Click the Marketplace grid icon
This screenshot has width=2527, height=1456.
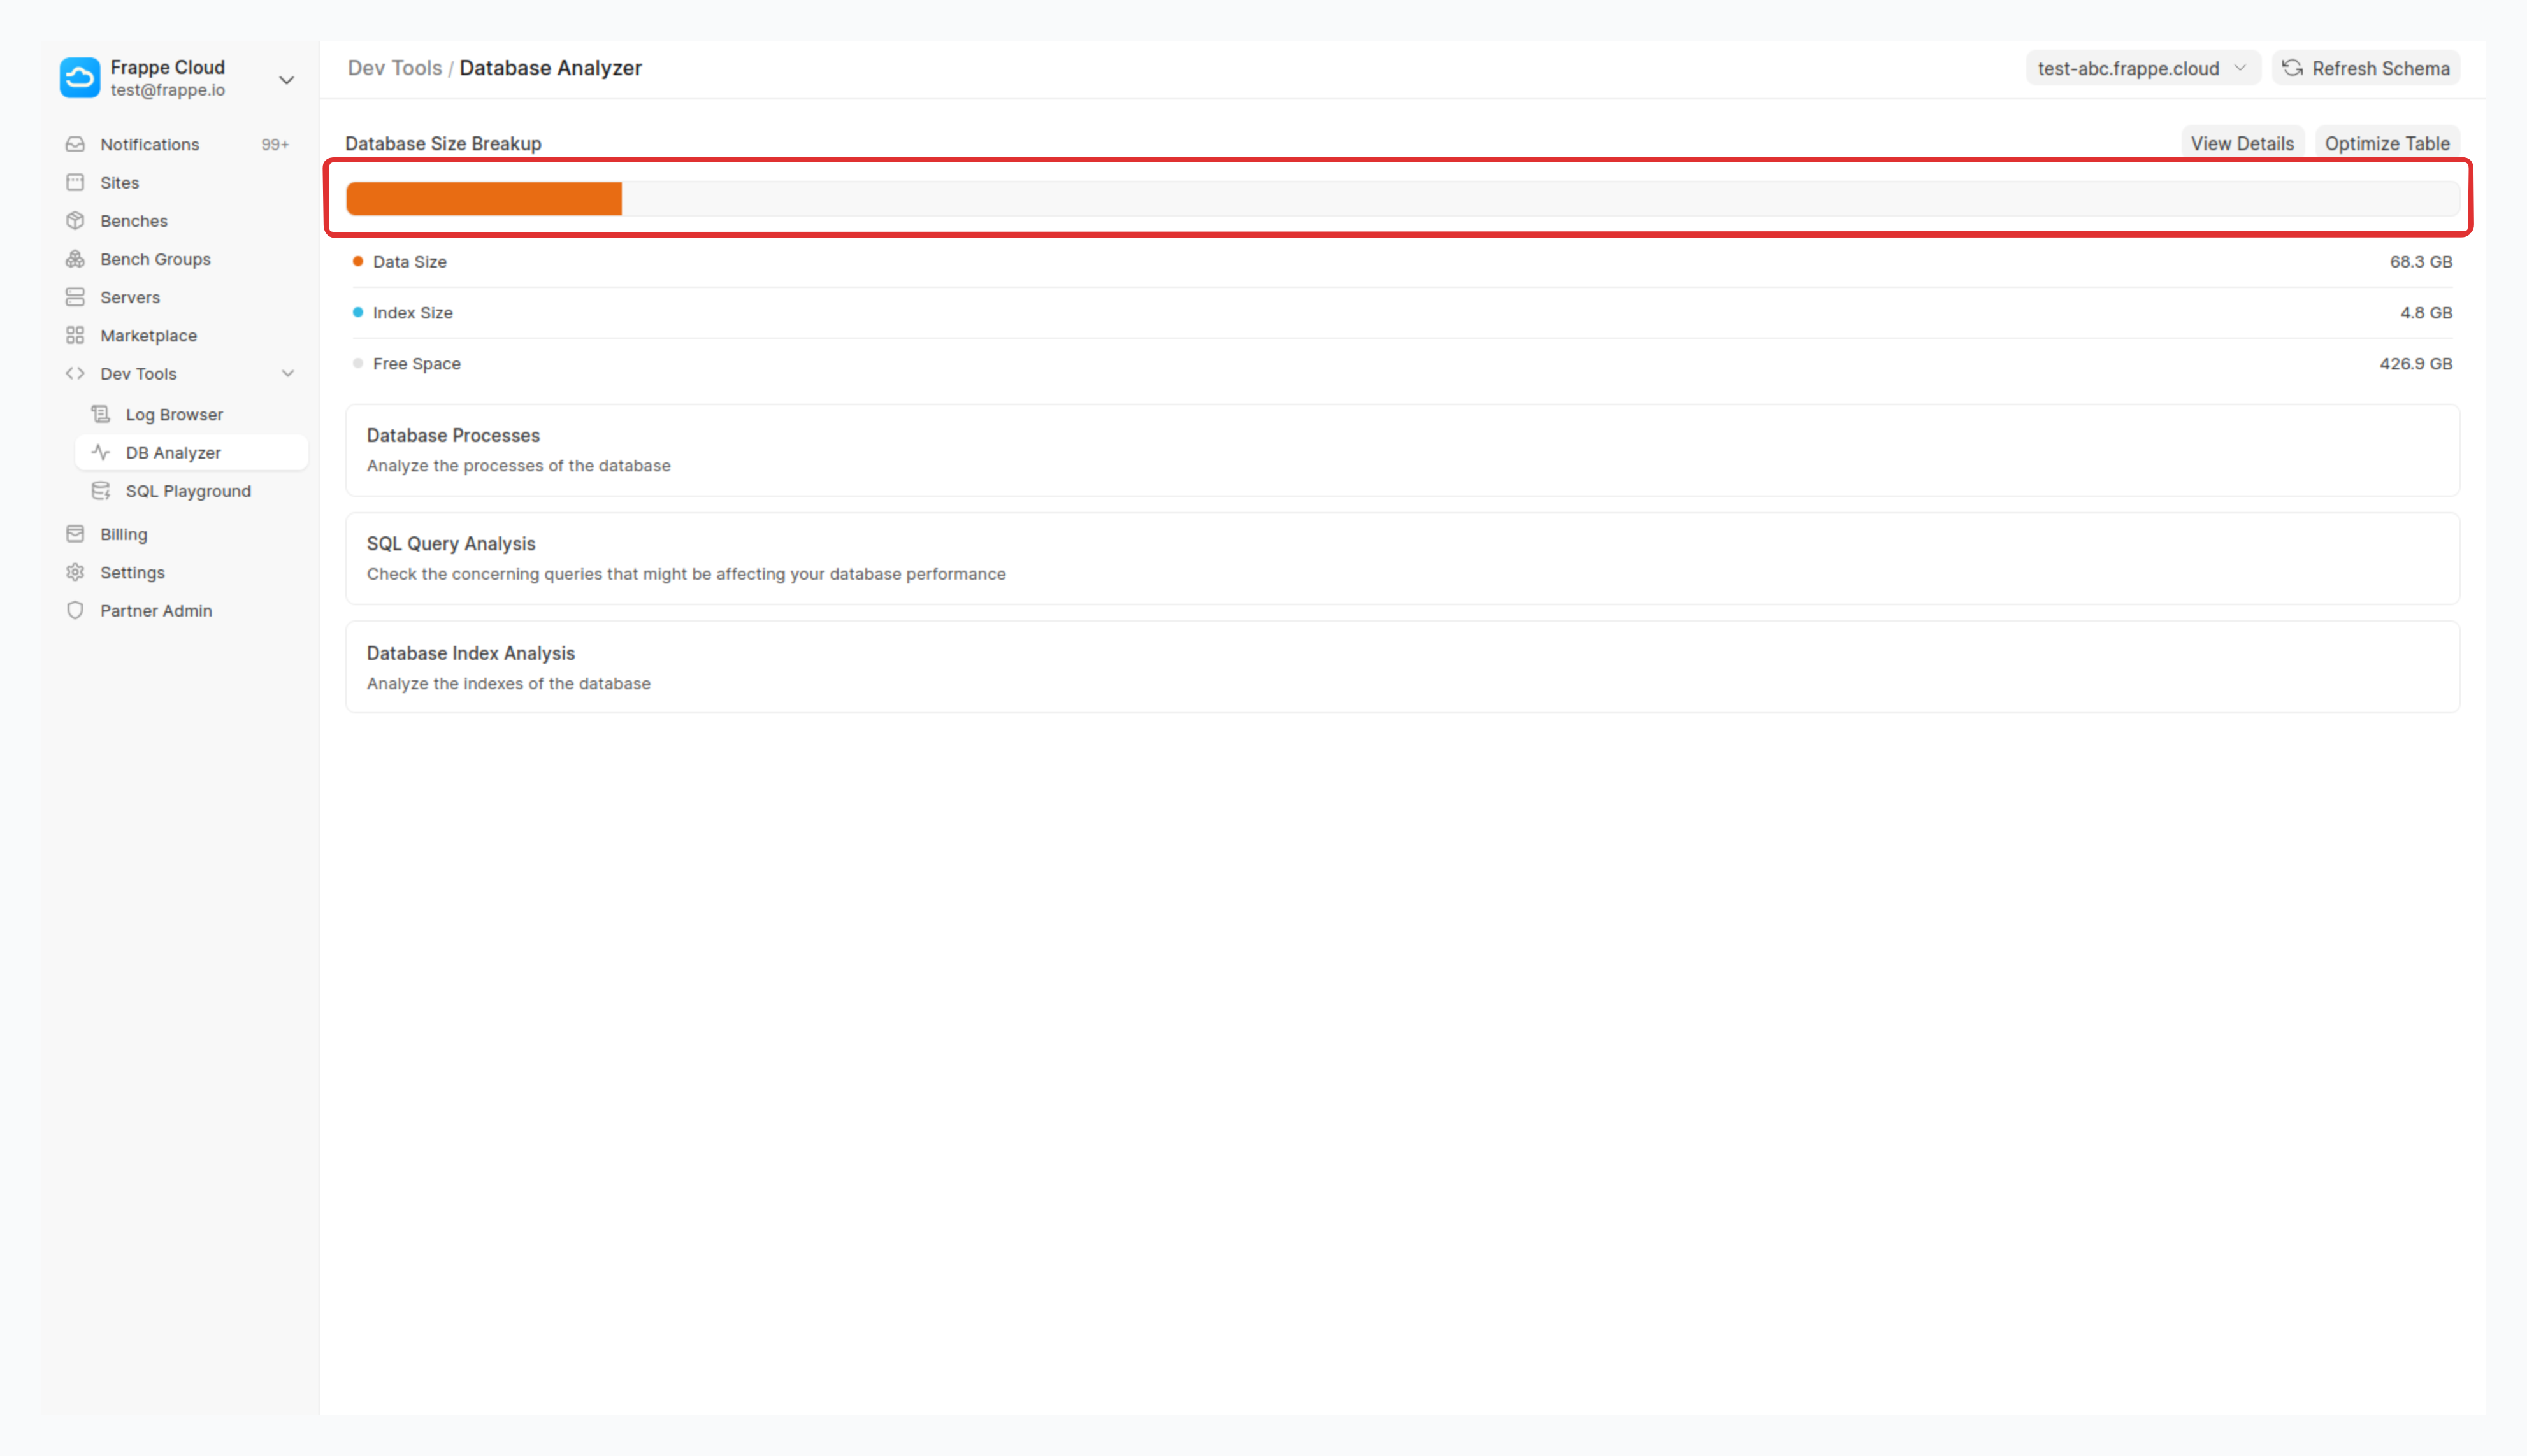(x=75, y=335)
